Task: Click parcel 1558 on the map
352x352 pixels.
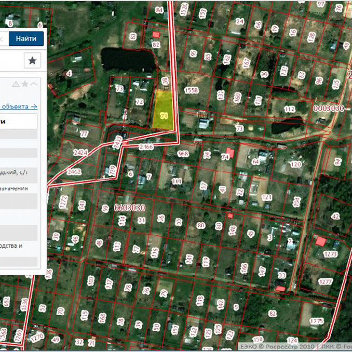Action: click(x=192, y=90)
